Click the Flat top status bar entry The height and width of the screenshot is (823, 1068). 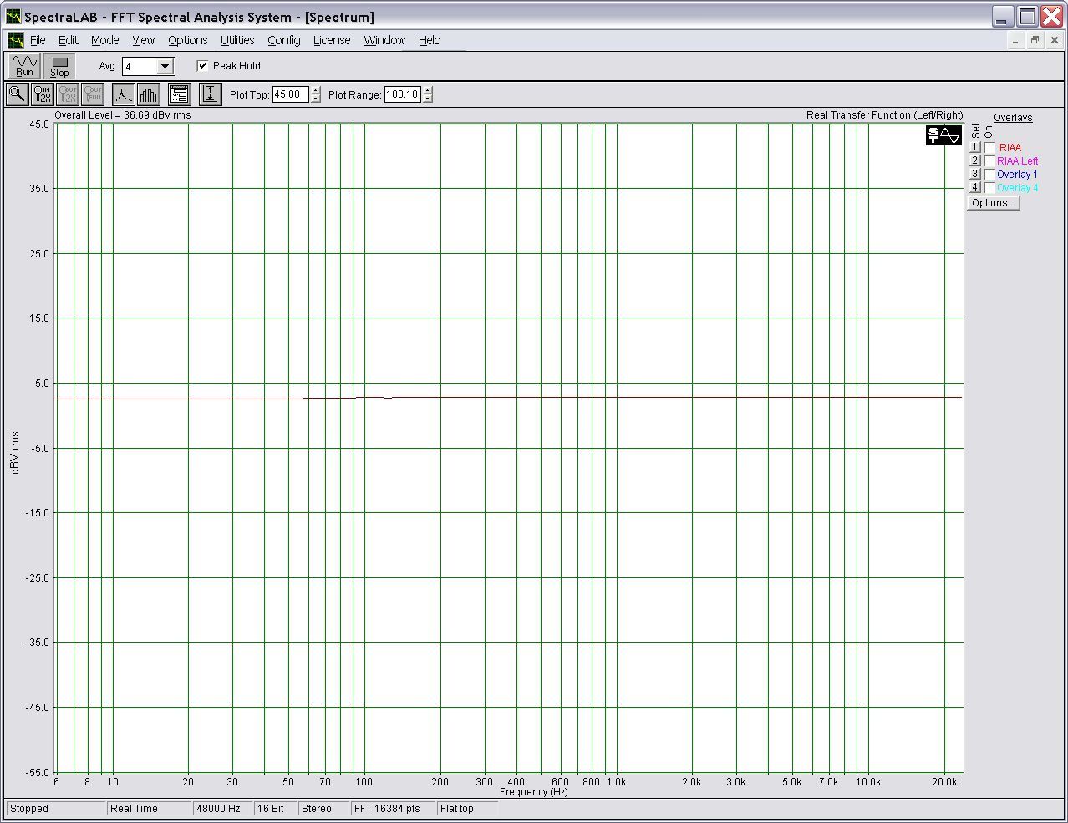pos(467,809)
